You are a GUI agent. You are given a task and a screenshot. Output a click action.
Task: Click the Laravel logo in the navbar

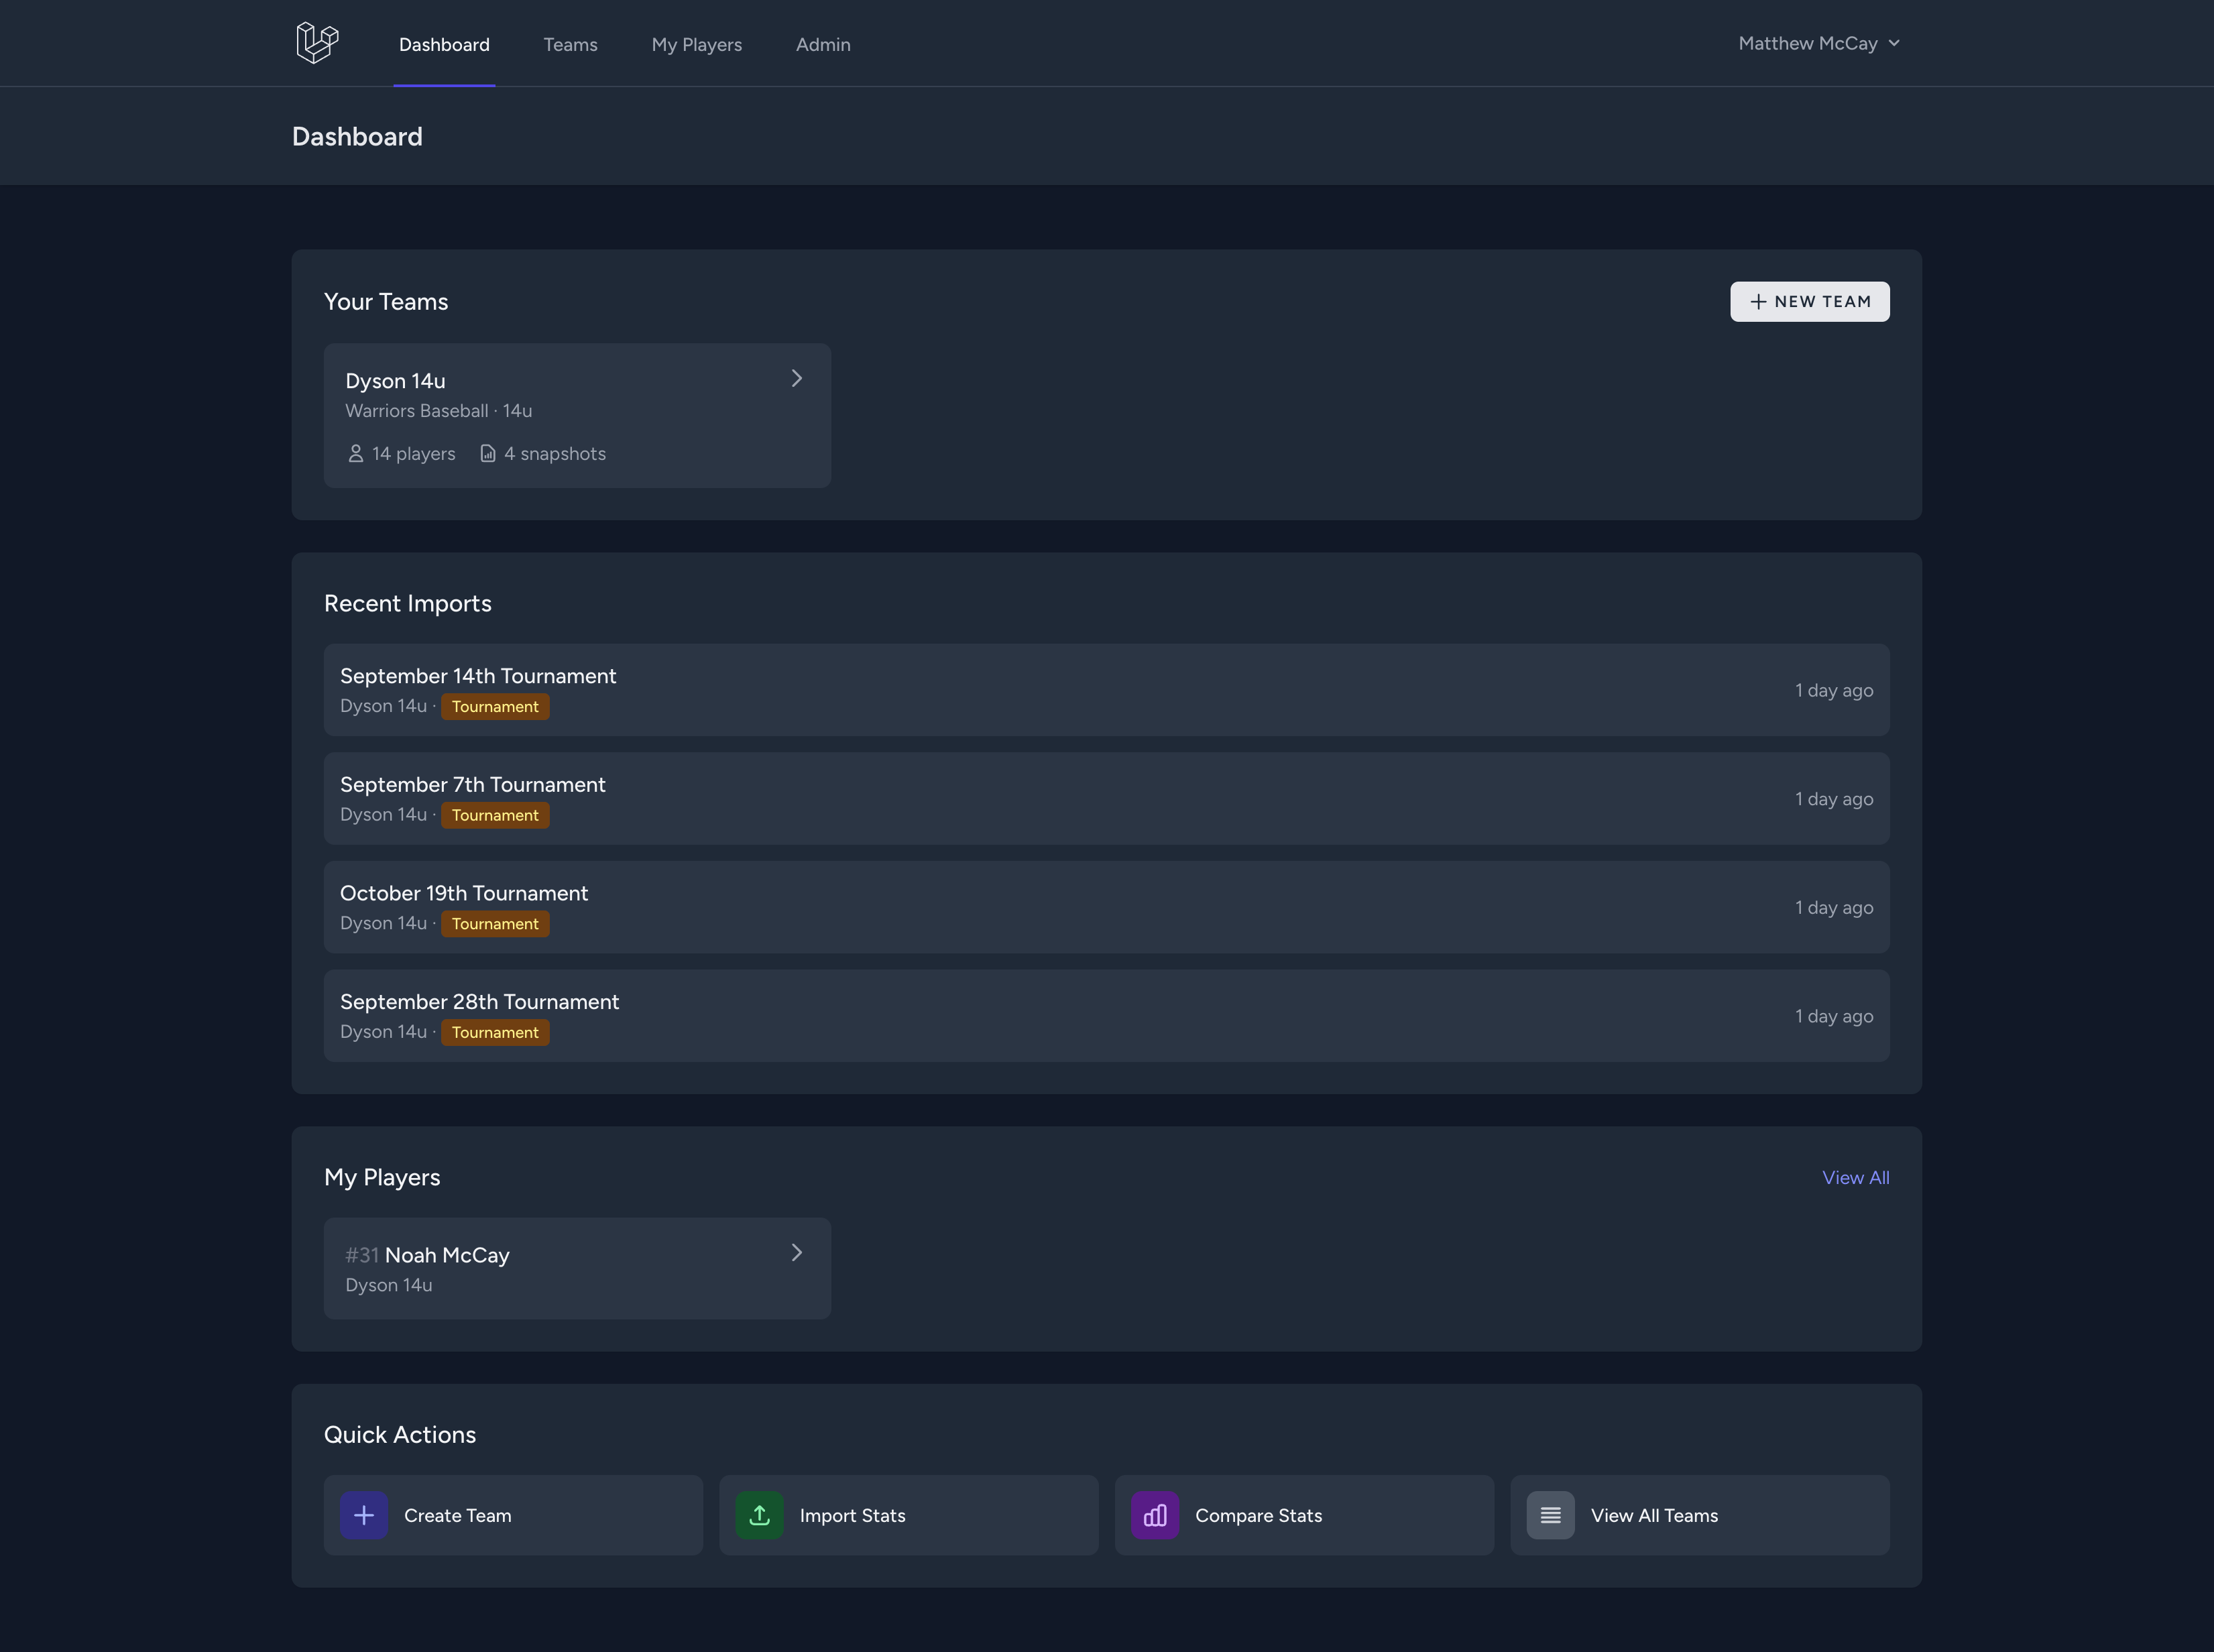317,42
